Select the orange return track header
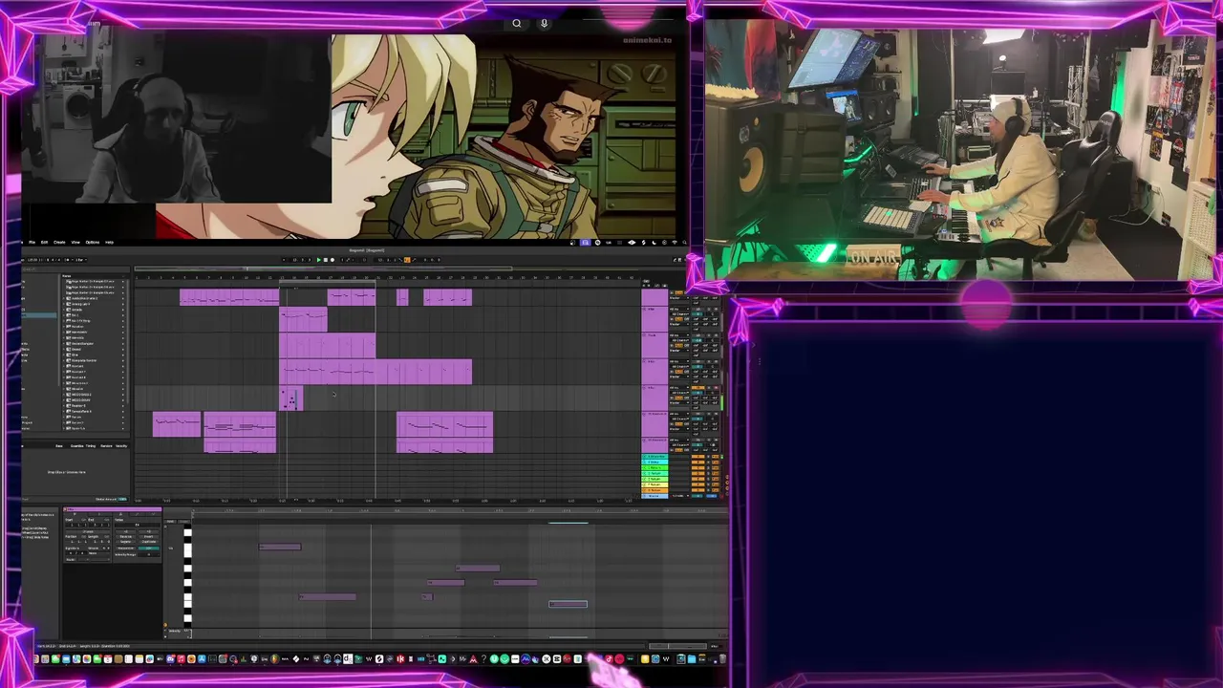Viewport: 1223px width, 688px height. pyautogui.click(x=654, y=490)
